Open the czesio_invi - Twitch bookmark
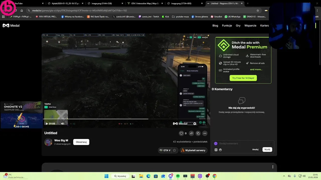This screenshot has width=321, height=180. click(149, 16)
